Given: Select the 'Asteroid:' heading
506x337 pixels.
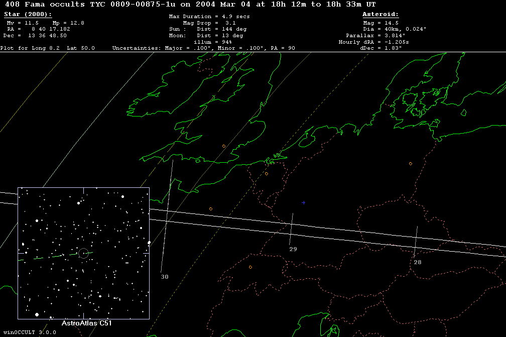Looking at the screenshot, I should [x=381, y=15].
